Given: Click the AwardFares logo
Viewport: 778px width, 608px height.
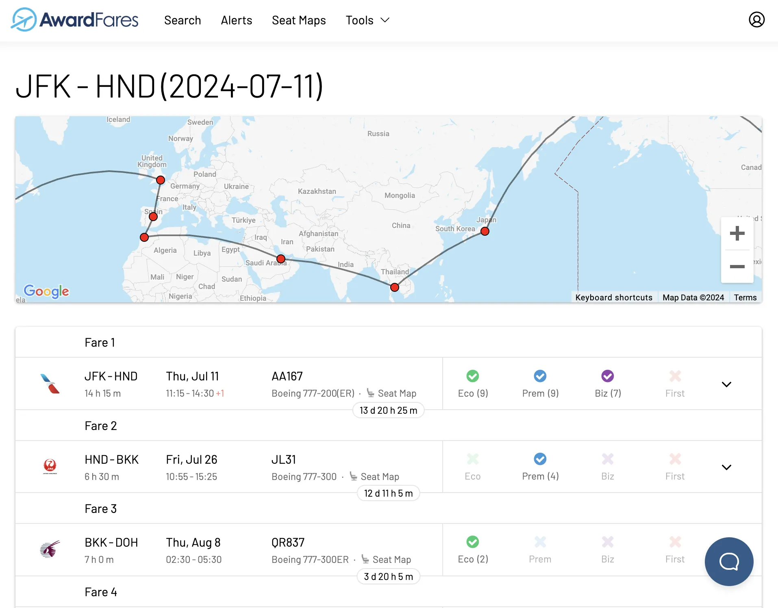Looking at the screenshot, I should click(x=75, y=20).
